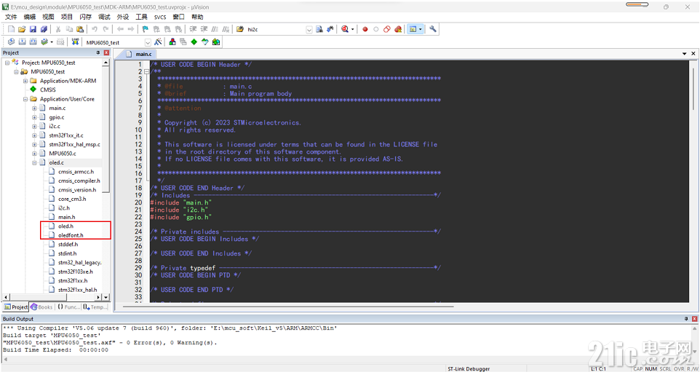Insert a bookmark with the flag icon
700x372 pixels.
tap(146, 29)
